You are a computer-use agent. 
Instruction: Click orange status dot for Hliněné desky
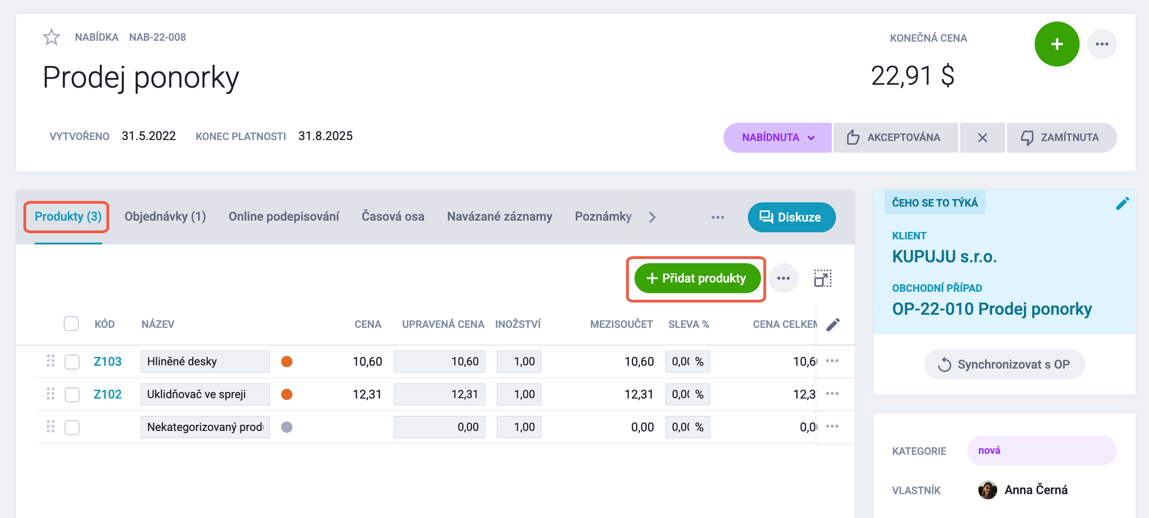(287, 362)
